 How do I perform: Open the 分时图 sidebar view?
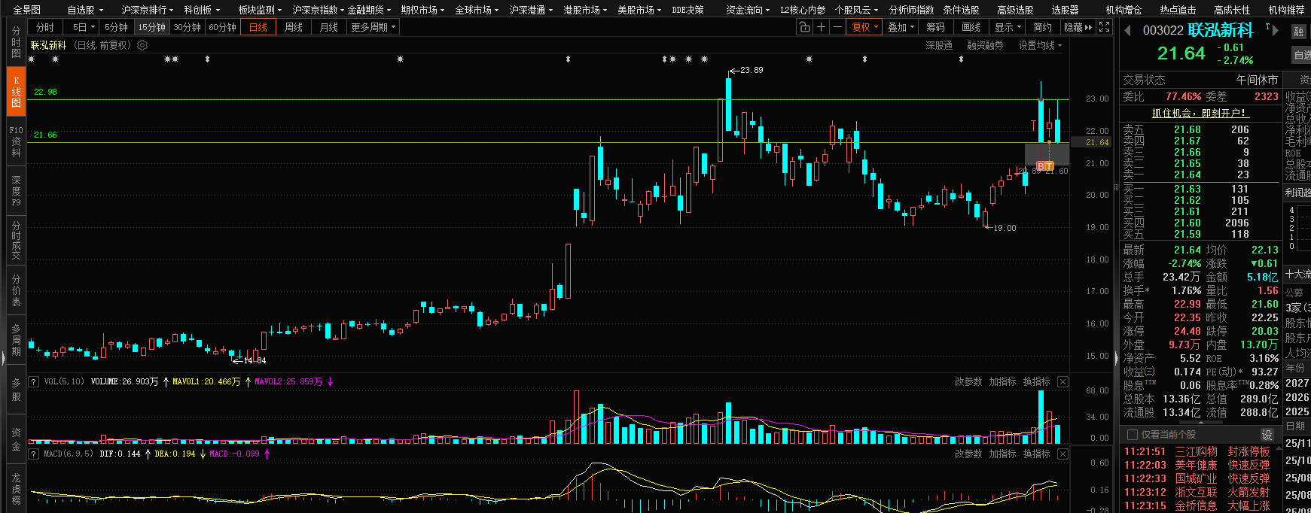(x=16, y=42)
